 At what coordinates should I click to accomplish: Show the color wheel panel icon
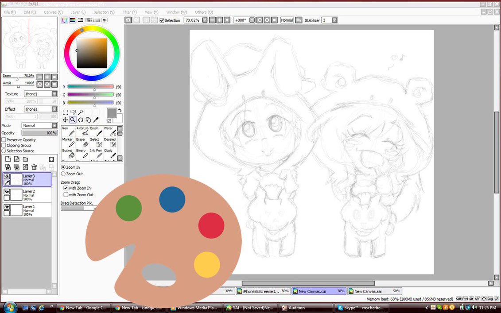[65, 20]
